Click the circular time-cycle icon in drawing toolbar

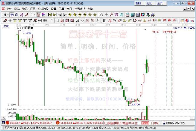[40, 20]
